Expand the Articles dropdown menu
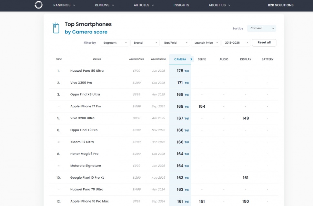The image size is (313, 206). pos(144,5)
